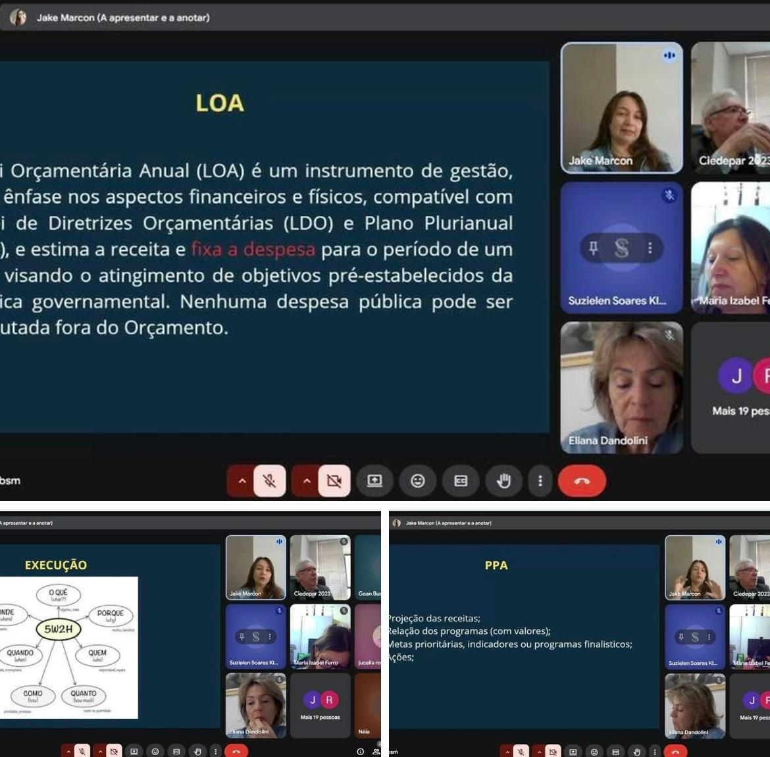Pin Suzielen Soares tile in EXECUÇÃO screenshot
Viewport: 770px width, 757px height.
(x=242, y=637)
